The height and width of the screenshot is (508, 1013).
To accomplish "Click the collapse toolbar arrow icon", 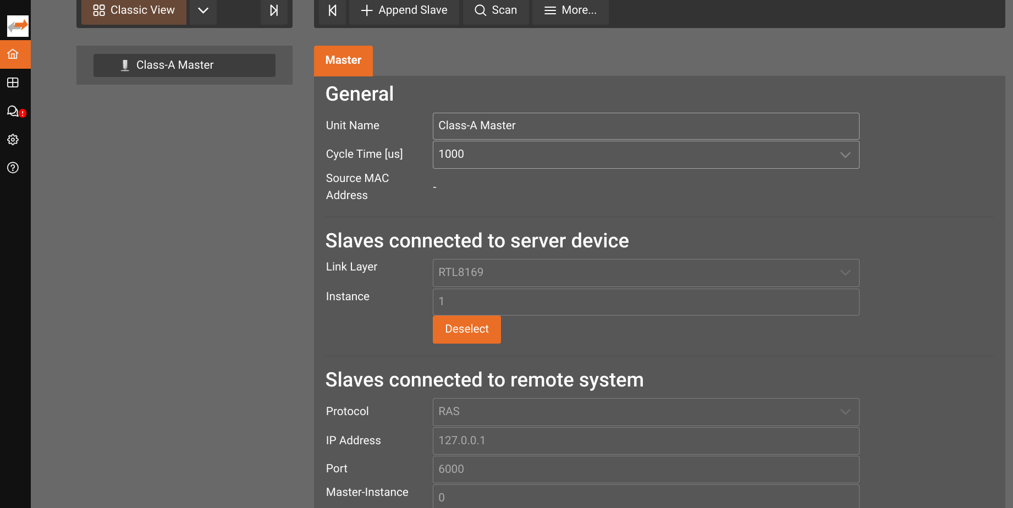I will click(x=332, y=10).
